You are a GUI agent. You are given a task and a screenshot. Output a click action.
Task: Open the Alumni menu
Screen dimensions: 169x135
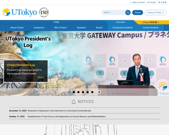(x=99, y=28)
